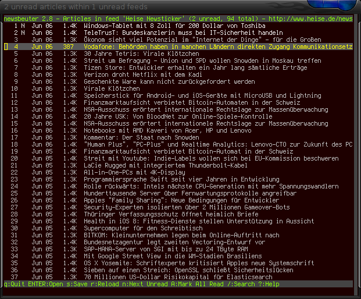Select the Tizen Store article

(x=178, y=67)
